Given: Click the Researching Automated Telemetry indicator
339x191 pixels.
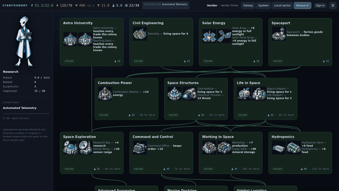Looking at the screenshot, I should tap(165, 6).
